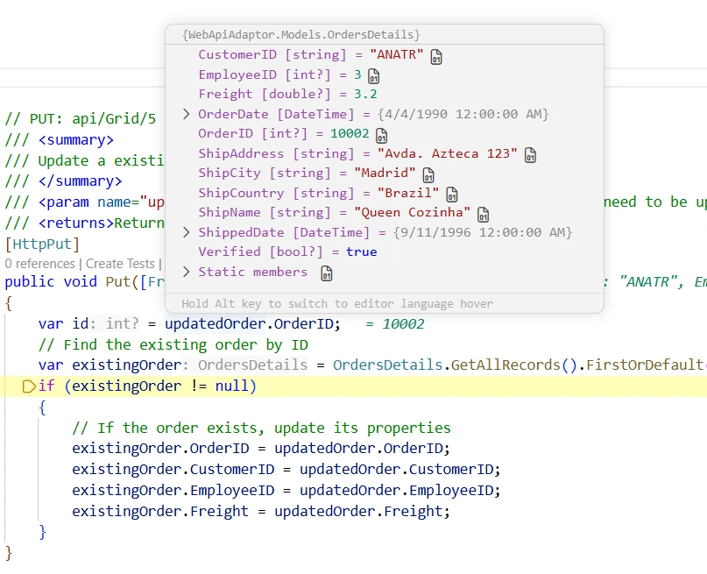
Task: Click the binary data icon beside ShipAddress "Avda. Azteca 123"
Action: [530, 154]
